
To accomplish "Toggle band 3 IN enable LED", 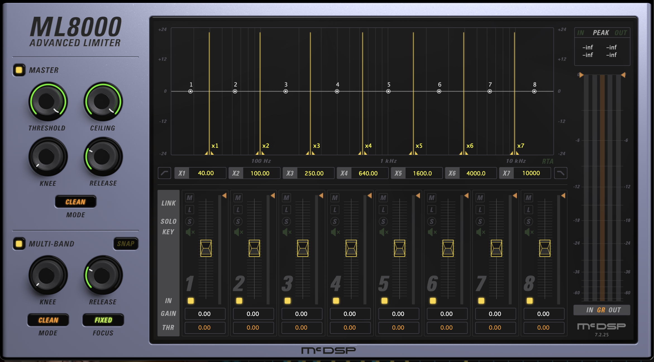I will coord(288,301).
